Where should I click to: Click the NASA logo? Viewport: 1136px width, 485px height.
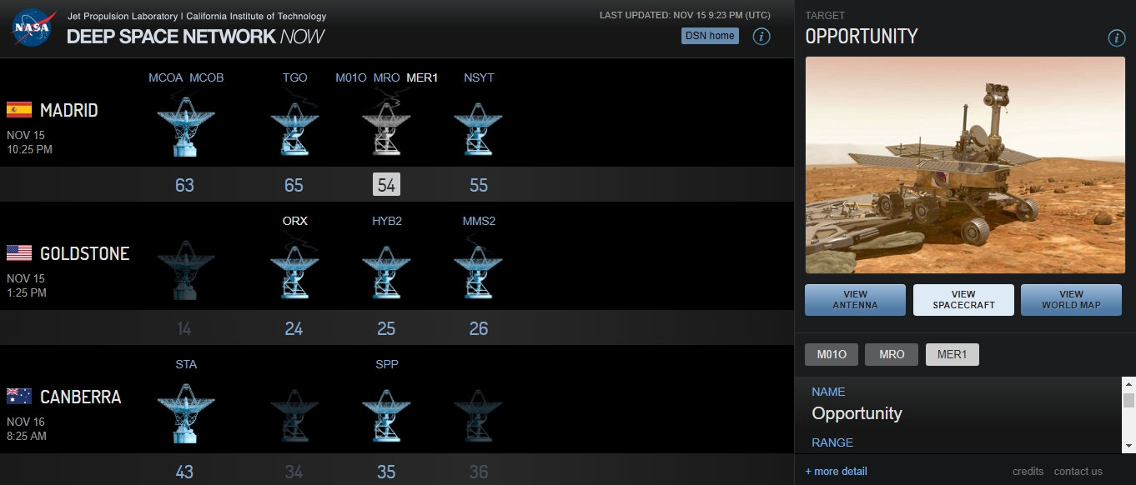32,28
